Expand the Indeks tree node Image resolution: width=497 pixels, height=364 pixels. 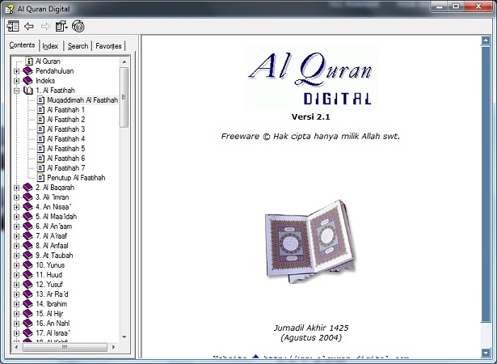click(x=16, y=81)
